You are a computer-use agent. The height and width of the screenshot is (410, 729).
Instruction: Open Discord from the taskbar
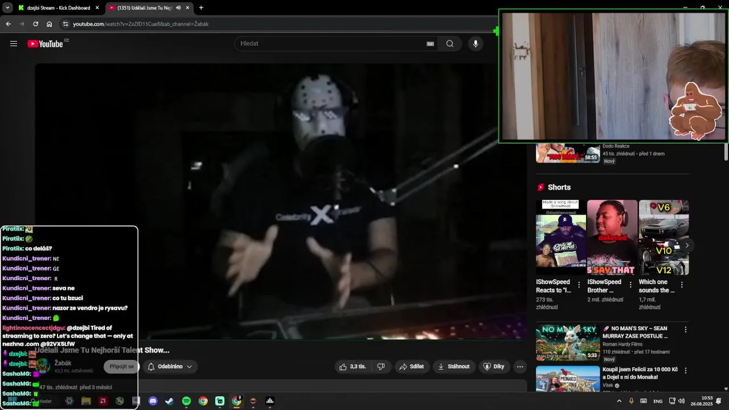[153, 401]
